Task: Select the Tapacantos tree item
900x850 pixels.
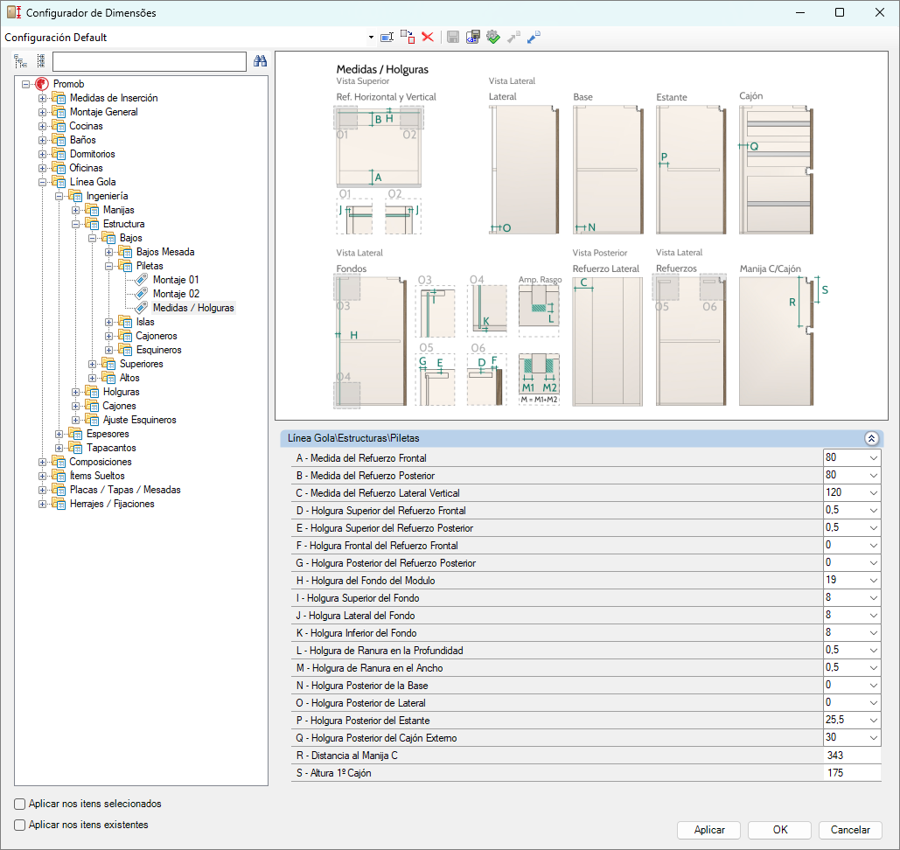Action: pos(111,448)
